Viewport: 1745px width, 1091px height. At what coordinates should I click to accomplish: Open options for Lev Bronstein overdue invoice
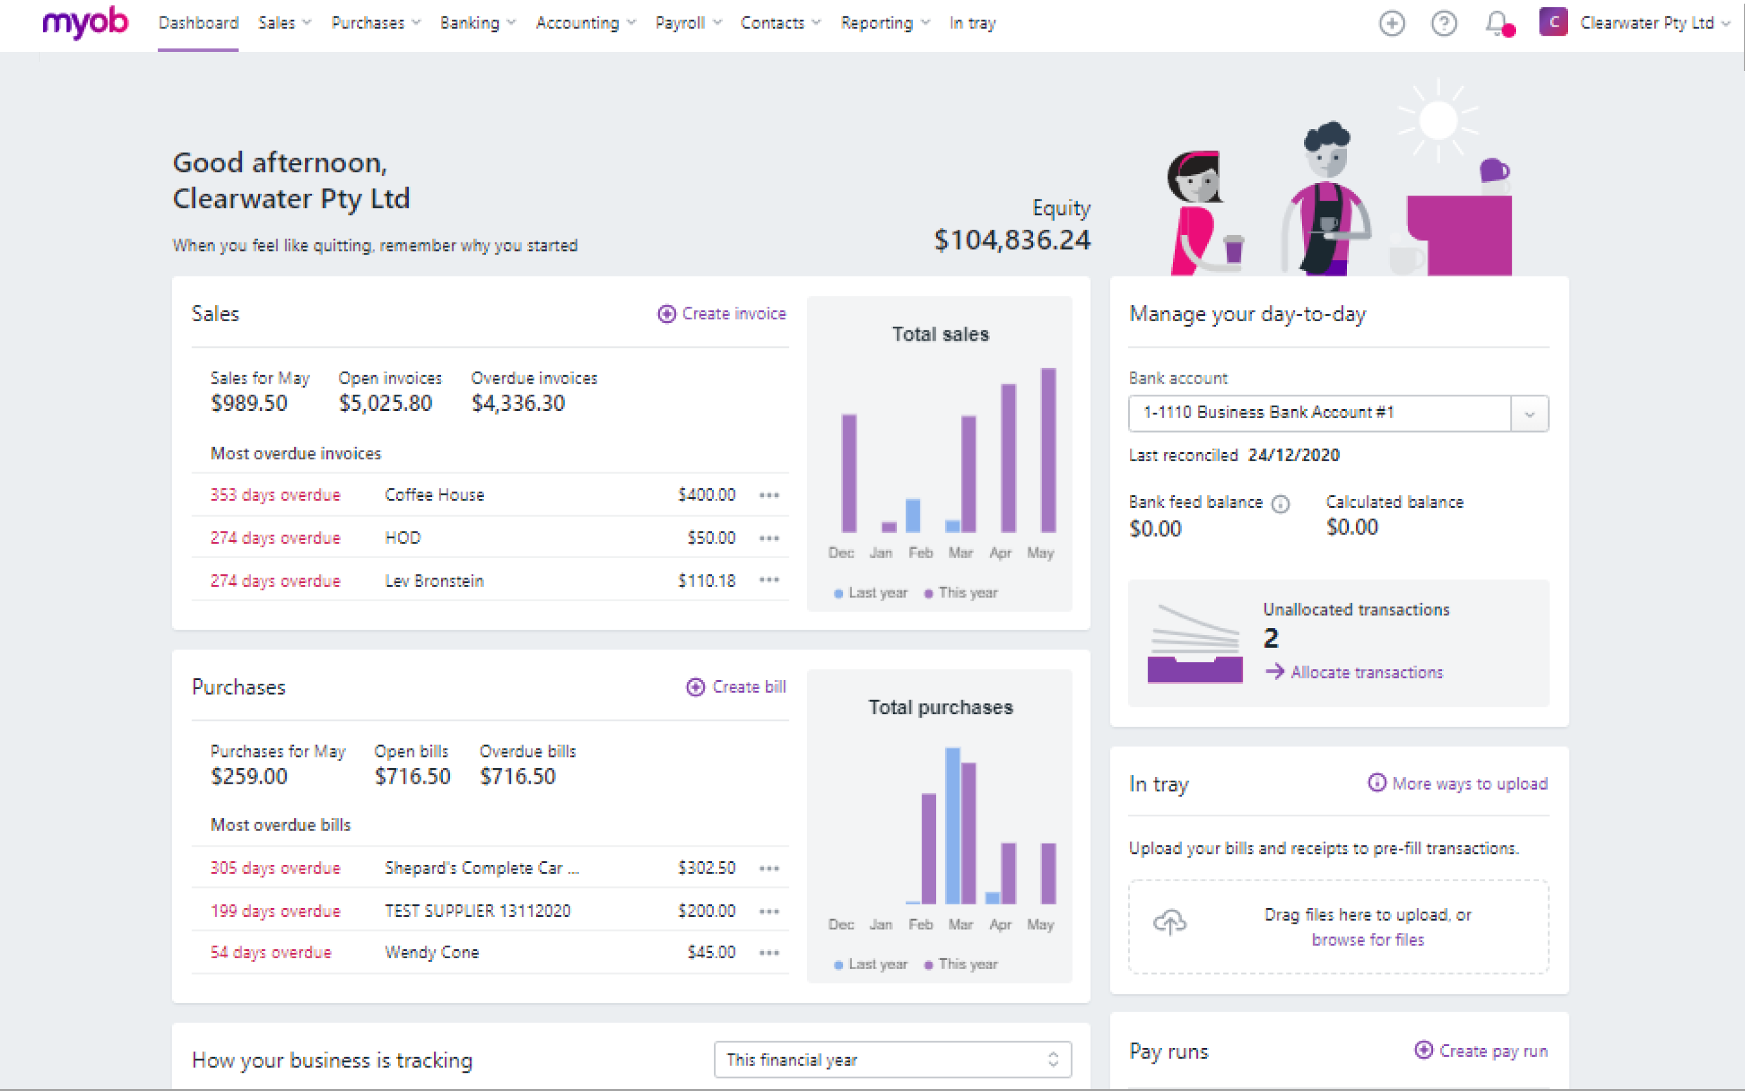click(769, 580)
